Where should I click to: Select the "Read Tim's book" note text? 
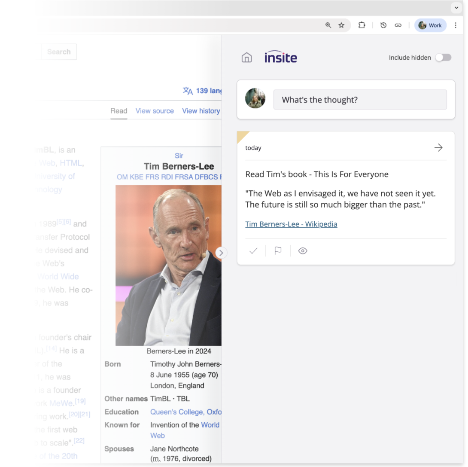click(317, 174)
